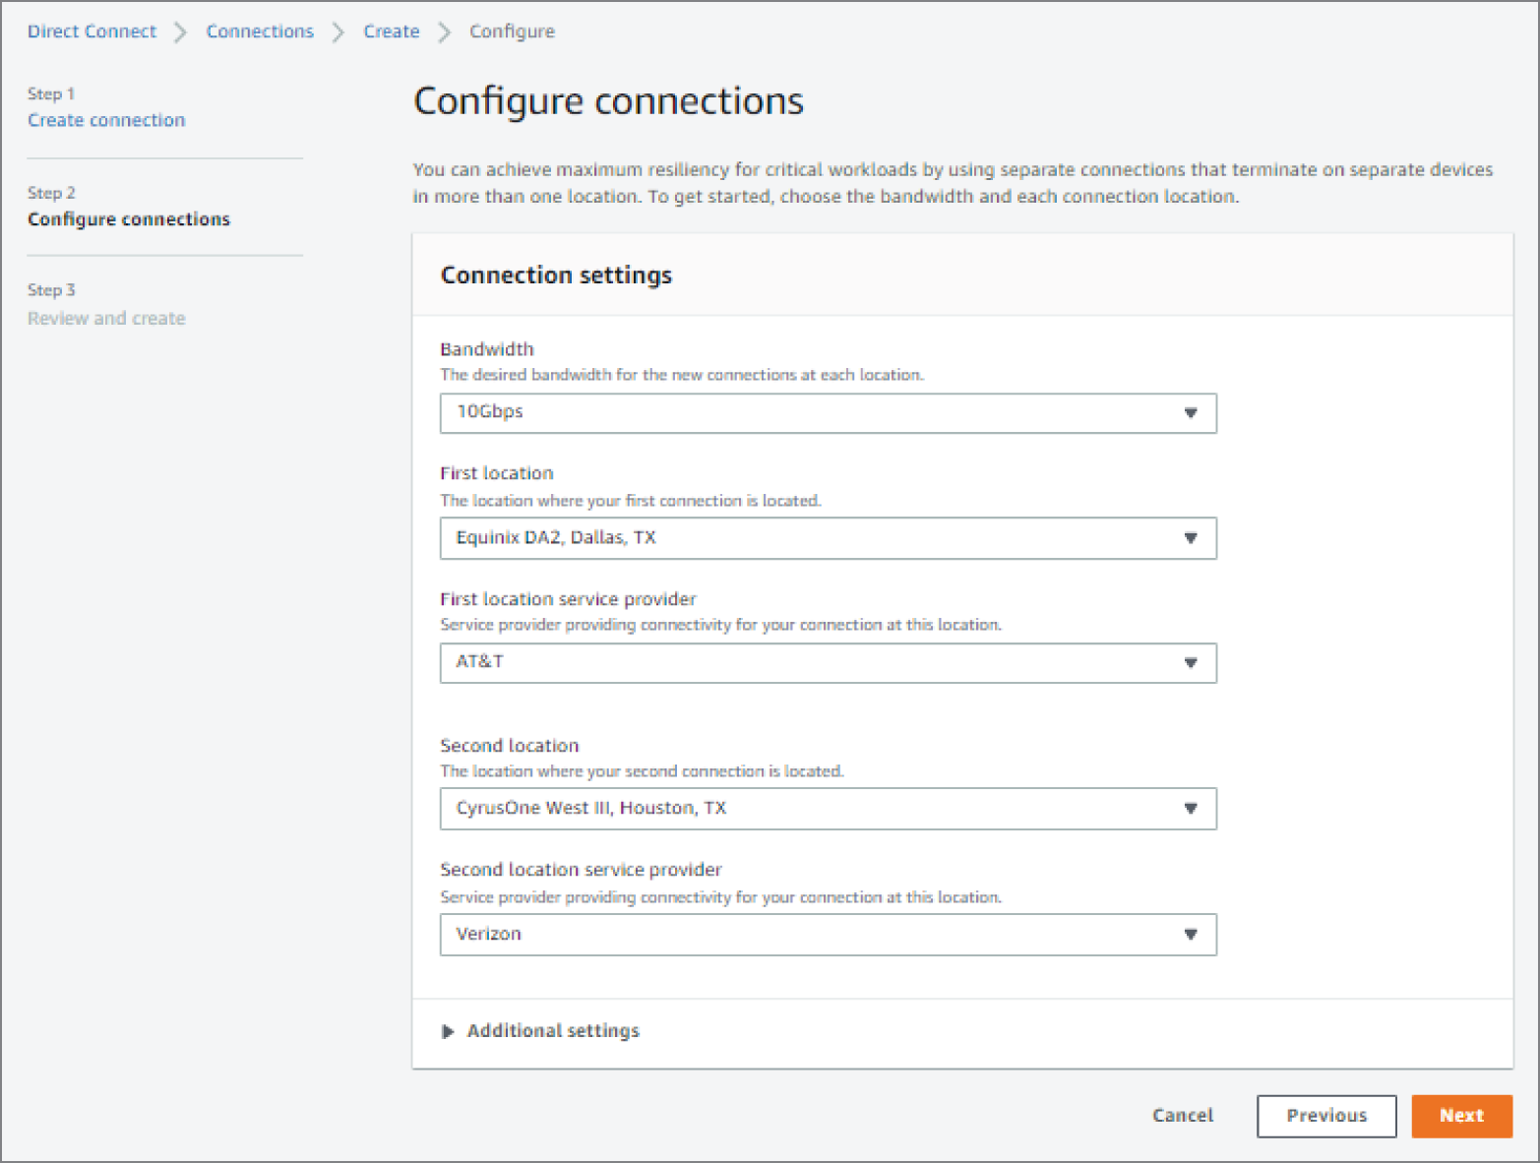
Task: Click the Next button
Action: 1461,1116
